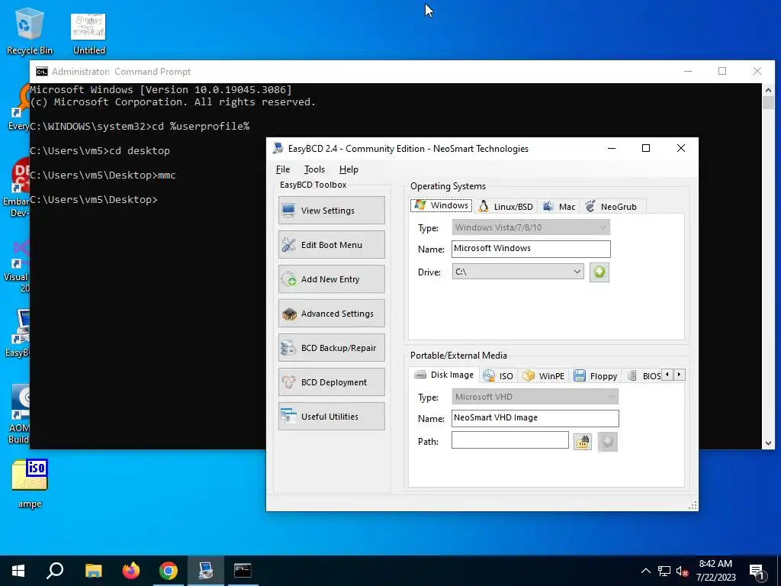Switch to EasyBCD taskbar button
The width and height of the screenshot is (781, 586).
(206, 571)
